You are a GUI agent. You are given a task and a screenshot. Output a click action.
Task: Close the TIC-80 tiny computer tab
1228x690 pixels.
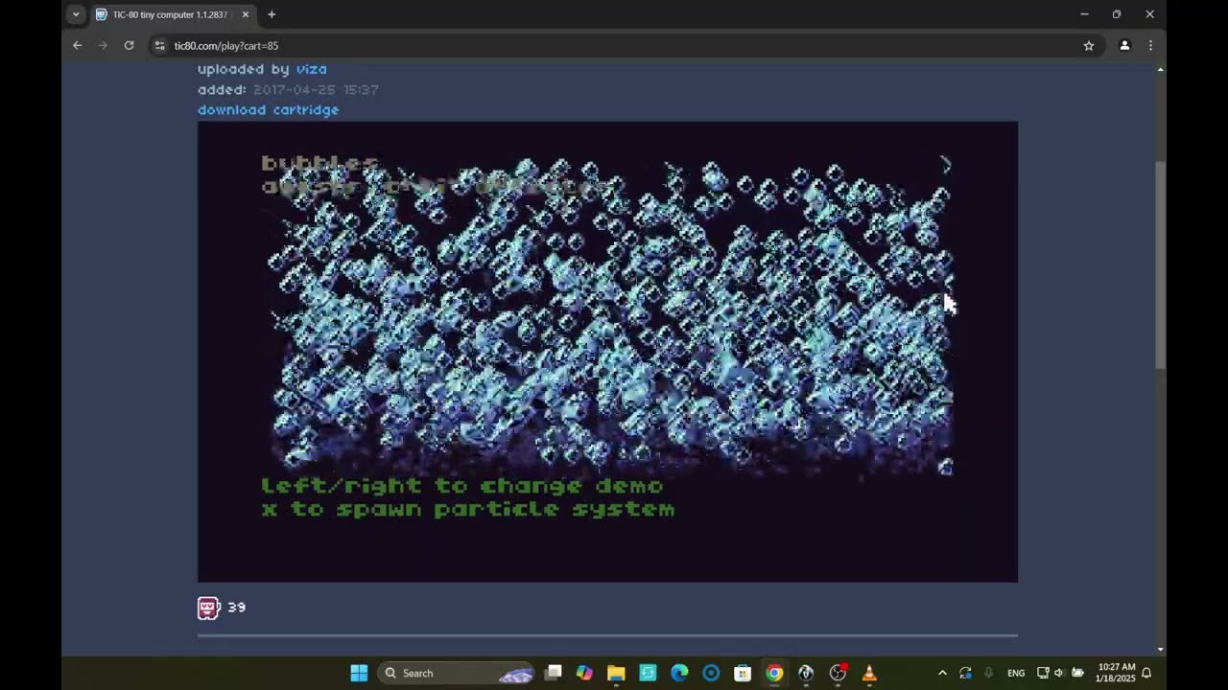pyautogui.click(x=246, y=14)
